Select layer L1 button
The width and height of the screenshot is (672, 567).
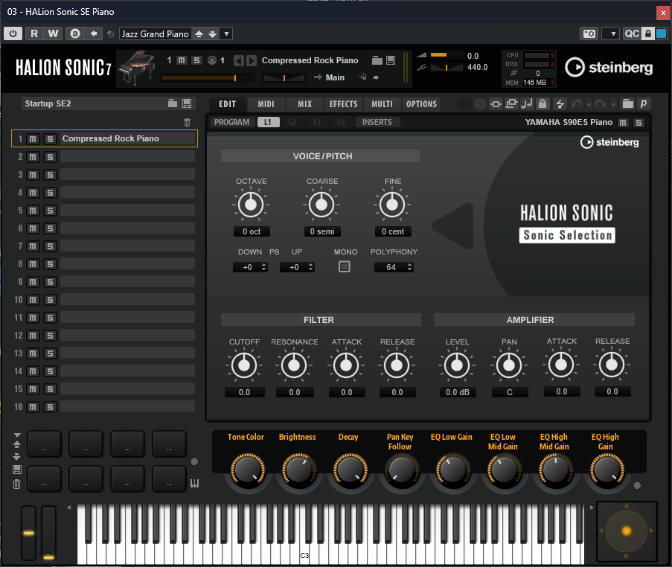click(x=268, y=122)
